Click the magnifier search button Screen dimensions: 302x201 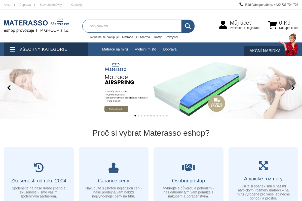[x=188, y=26]
